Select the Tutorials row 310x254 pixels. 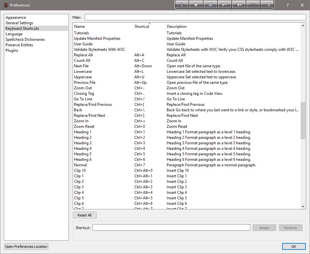click(x=186, y=33)
